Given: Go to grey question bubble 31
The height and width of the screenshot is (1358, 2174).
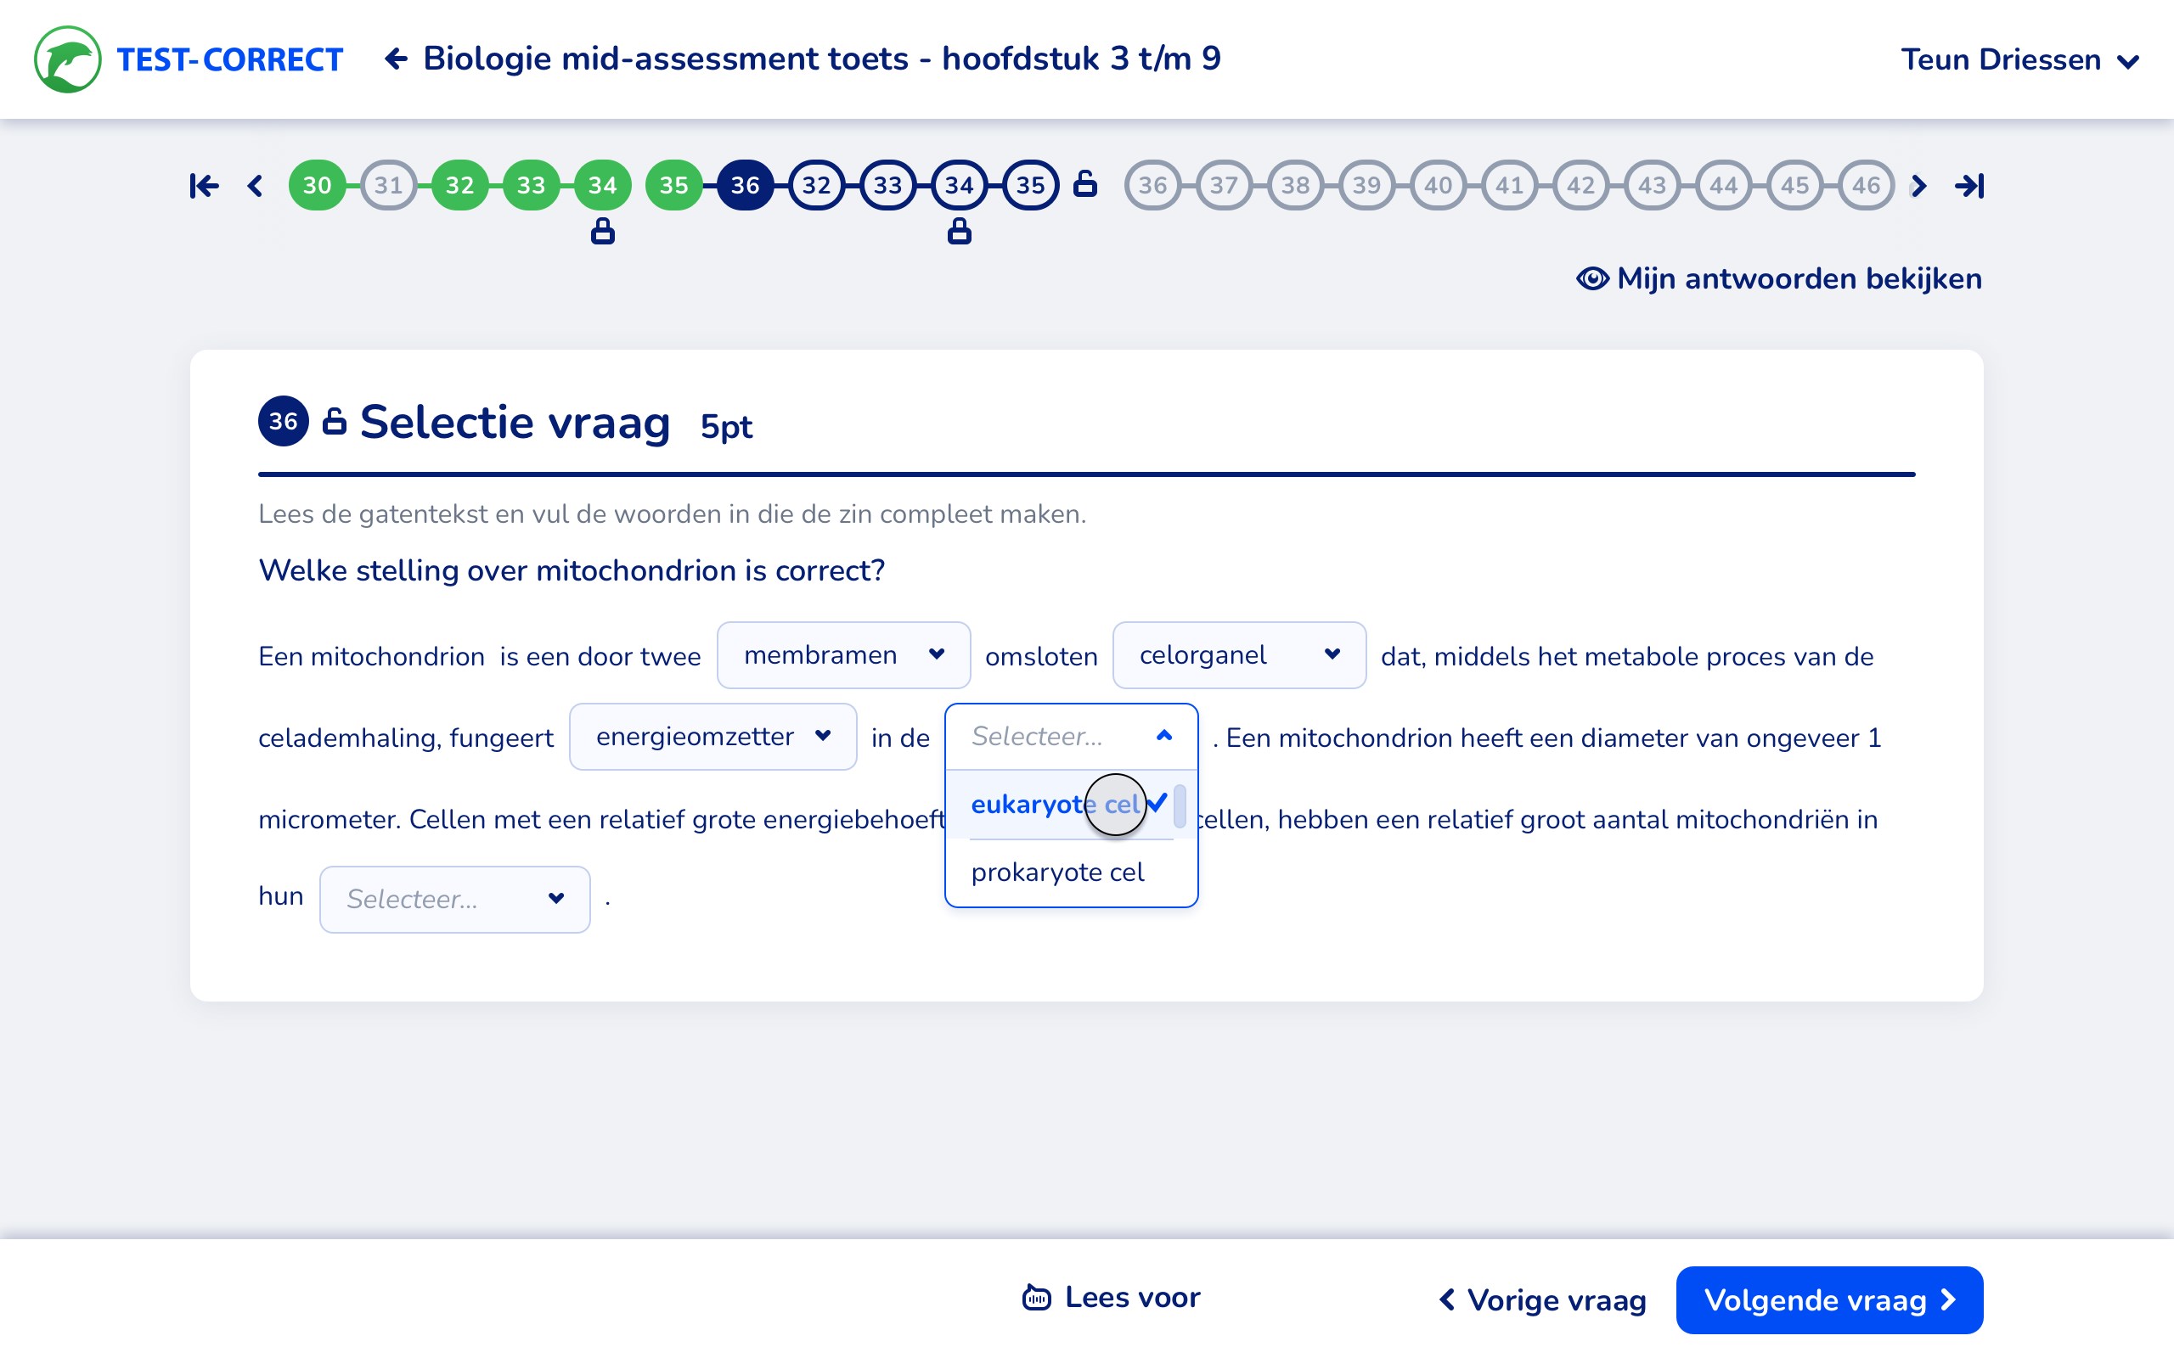Looking at the screenshot, I should click(x=388, y=186).
